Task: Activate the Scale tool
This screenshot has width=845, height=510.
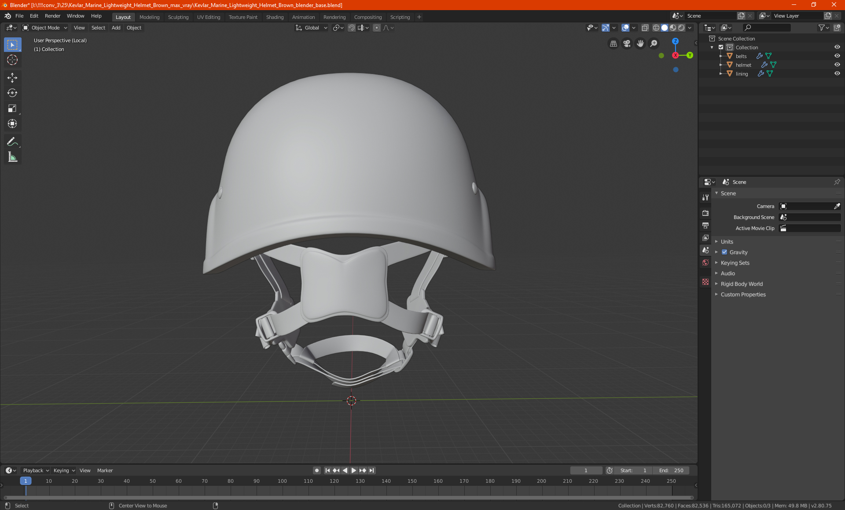Action: (12, 109)
